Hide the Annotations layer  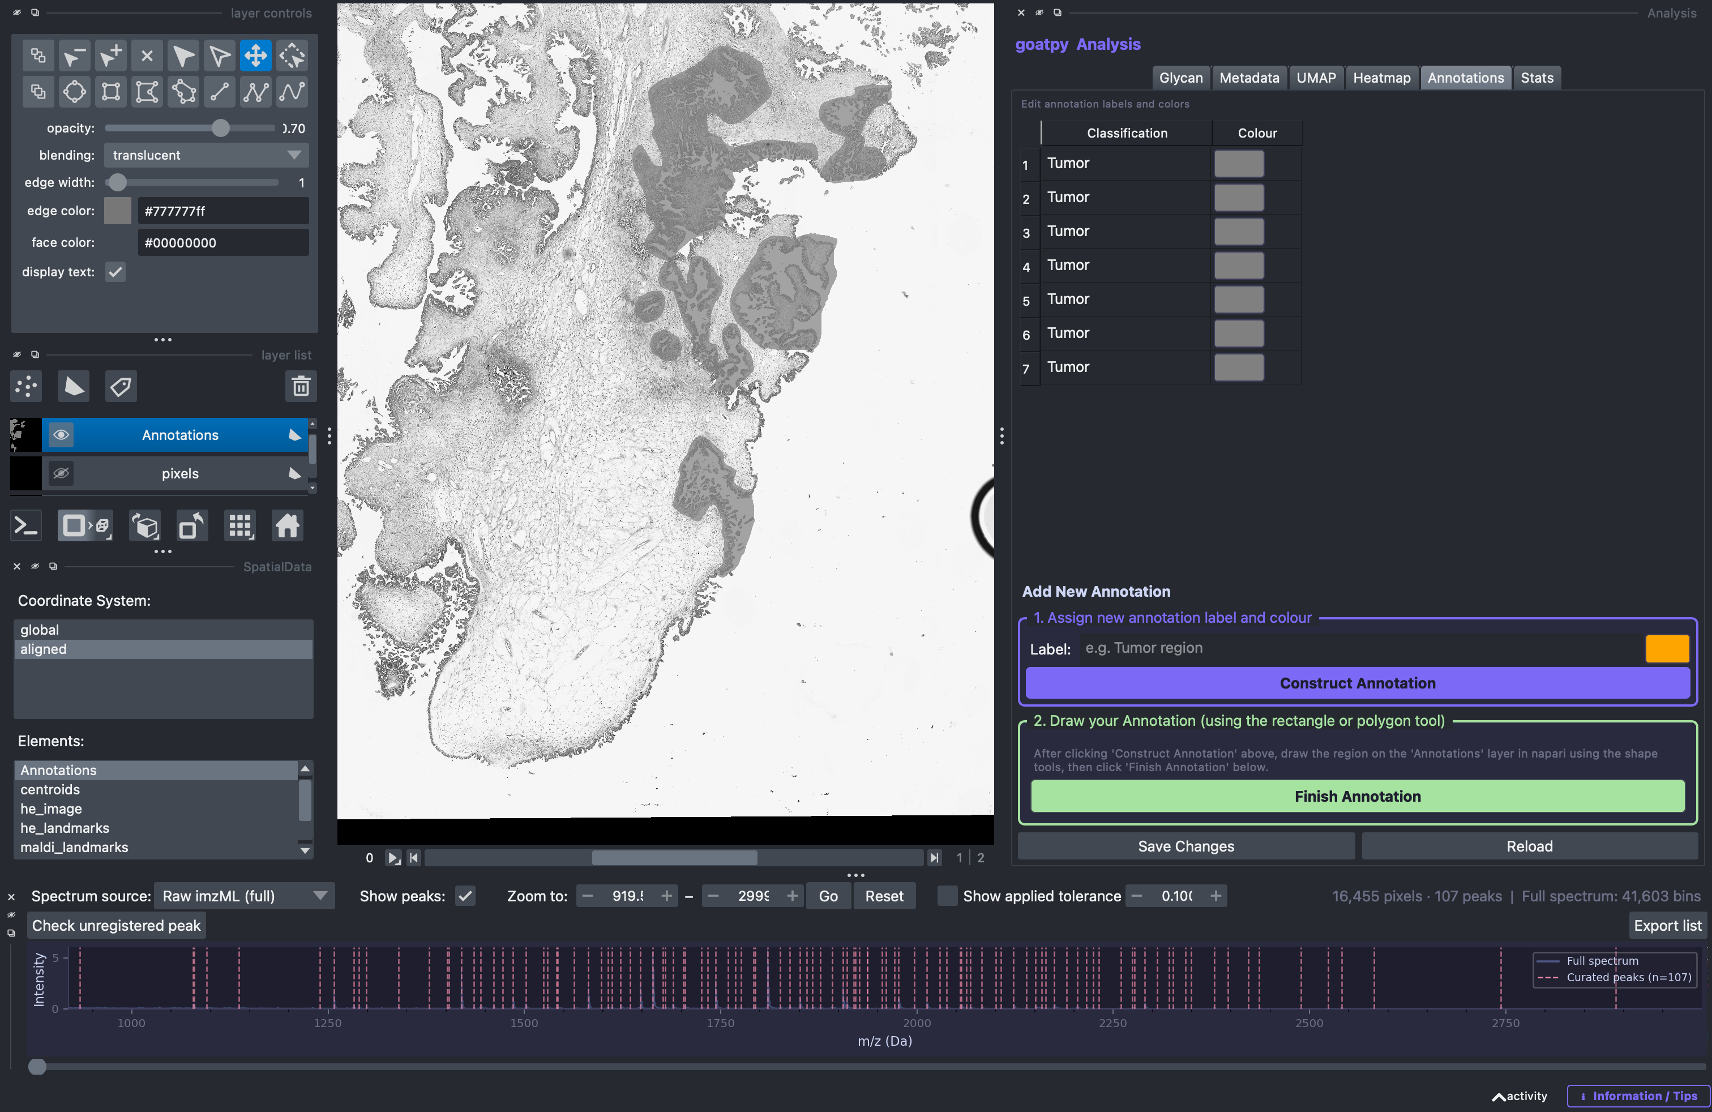coord(61,435)
